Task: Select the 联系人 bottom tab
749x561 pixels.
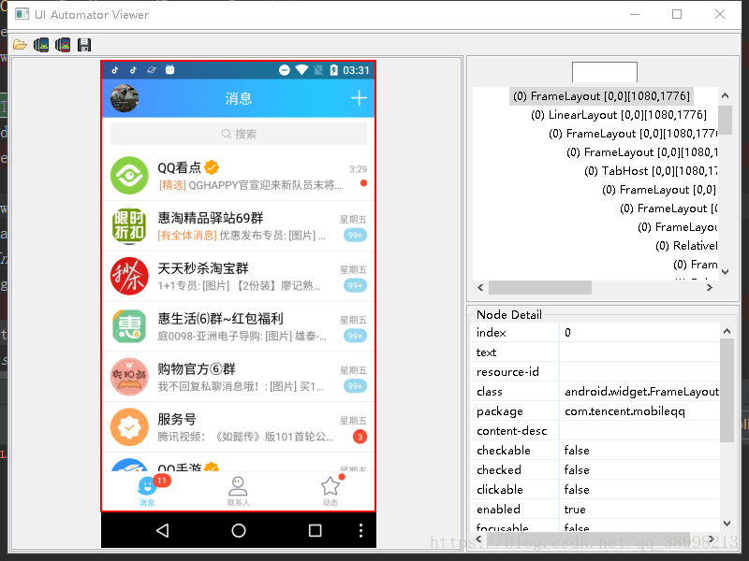Action: [239, 492]
